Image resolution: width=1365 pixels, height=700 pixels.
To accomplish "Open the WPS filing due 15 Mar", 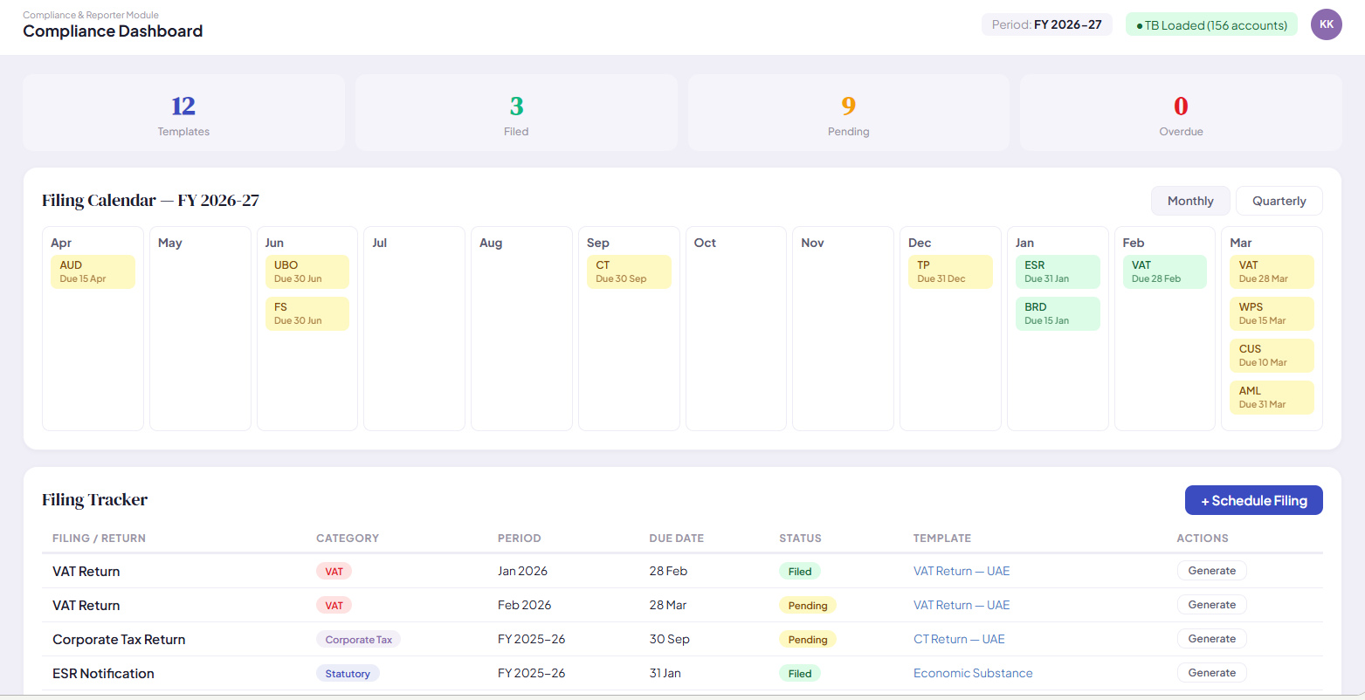I will click(x=1272, y=313).
